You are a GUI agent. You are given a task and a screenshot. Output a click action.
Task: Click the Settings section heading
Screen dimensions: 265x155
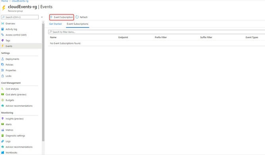point(6,53)
